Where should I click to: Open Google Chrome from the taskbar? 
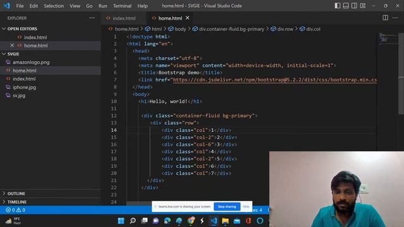(x=191, y=221)
